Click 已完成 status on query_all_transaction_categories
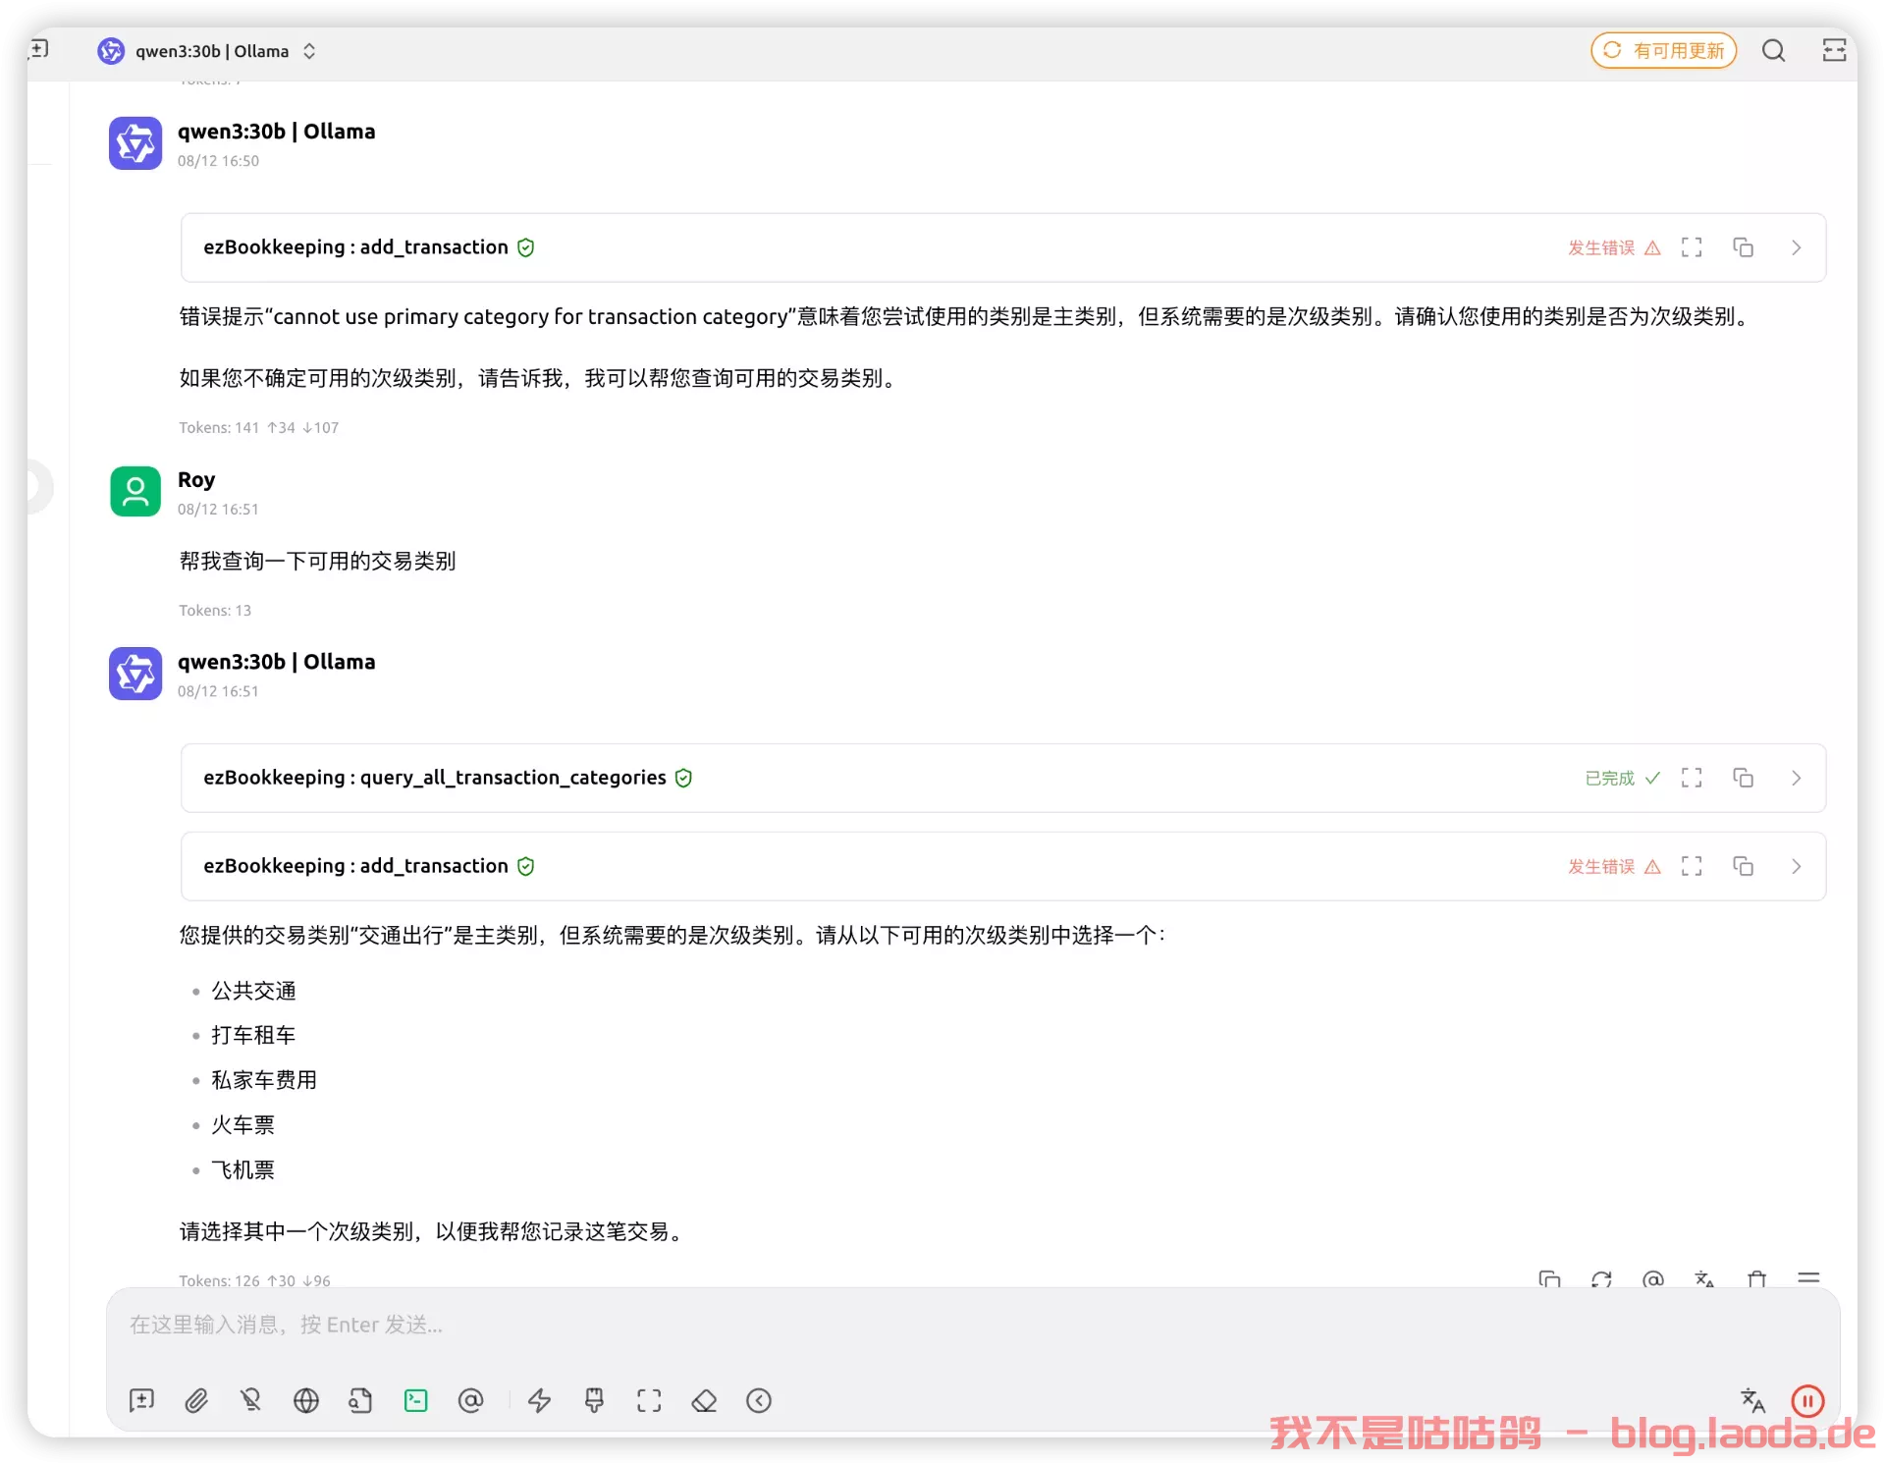Image resolution: width=1885 pixels, height=1464 pixels. coord(1622,778)
